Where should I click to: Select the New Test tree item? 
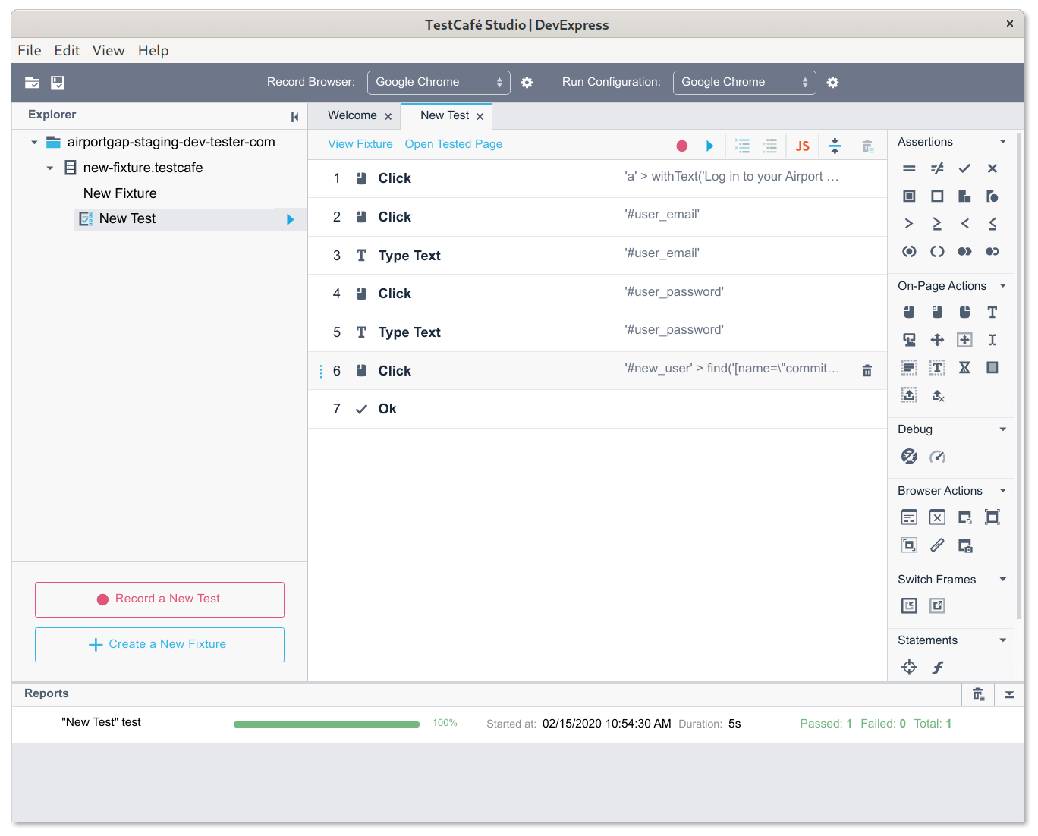pyautogui.click(x=190, y=219)
